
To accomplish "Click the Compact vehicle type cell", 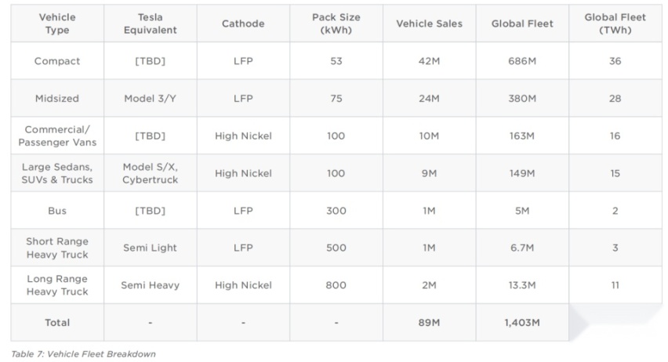I will tap(57, 61).
